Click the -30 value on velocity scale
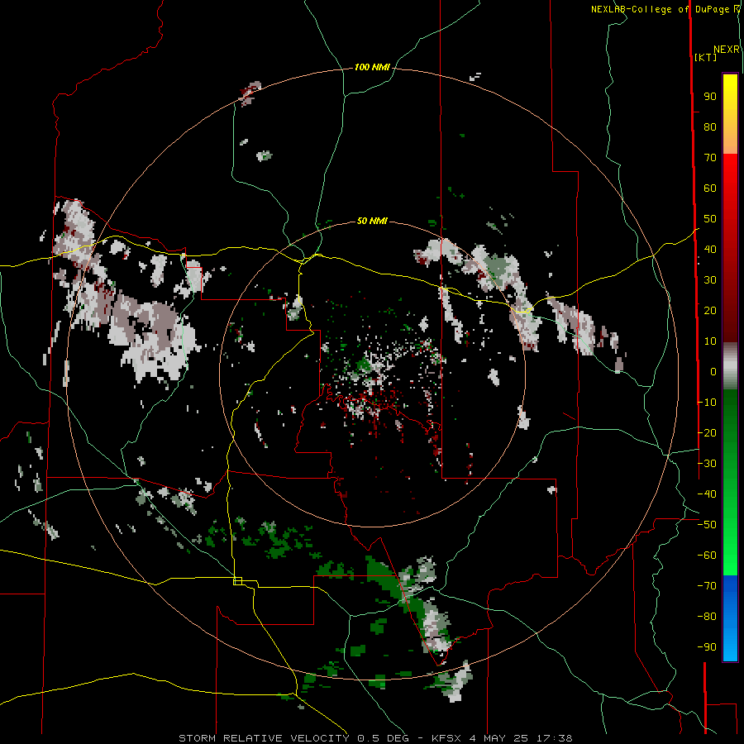 coord(707,464)
